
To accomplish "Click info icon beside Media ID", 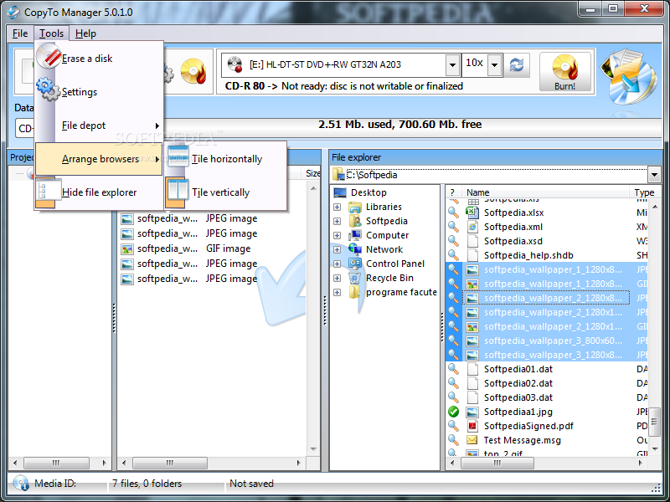I will (x=20, y=484).
